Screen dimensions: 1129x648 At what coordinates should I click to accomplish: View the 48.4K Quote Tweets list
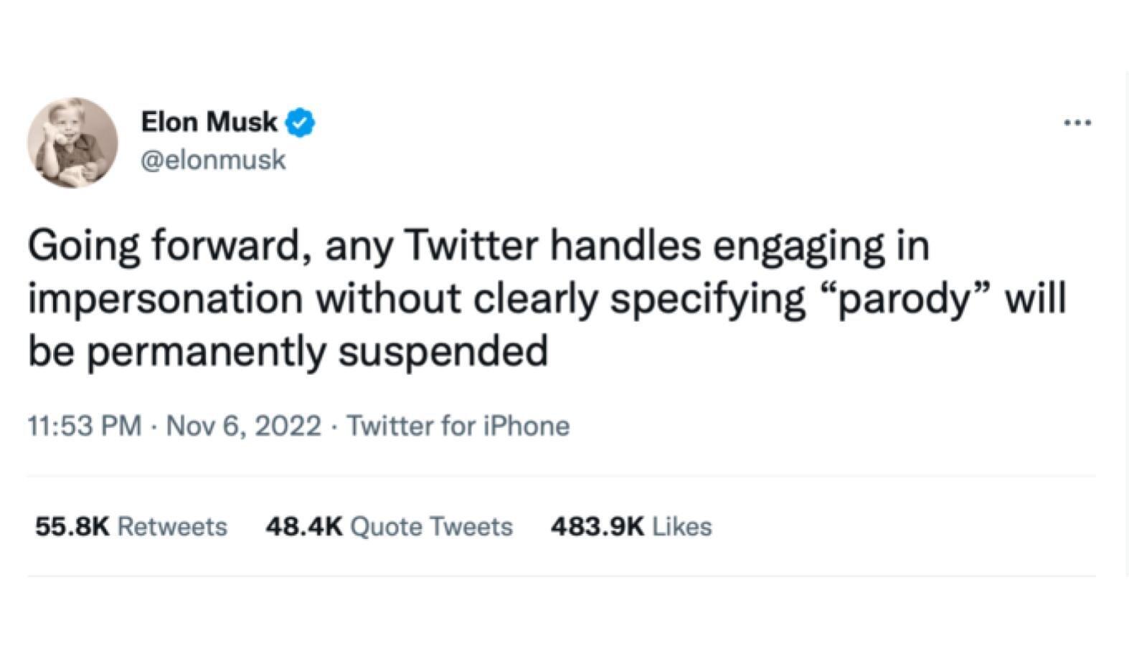[x=389, y=527]
